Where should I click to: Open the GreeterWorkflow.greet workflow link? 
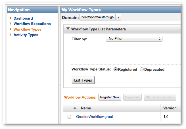[x=95, y=117]
